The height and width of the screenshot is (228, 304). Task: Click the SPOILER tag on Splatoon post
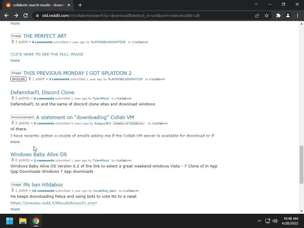coord(18,79)
